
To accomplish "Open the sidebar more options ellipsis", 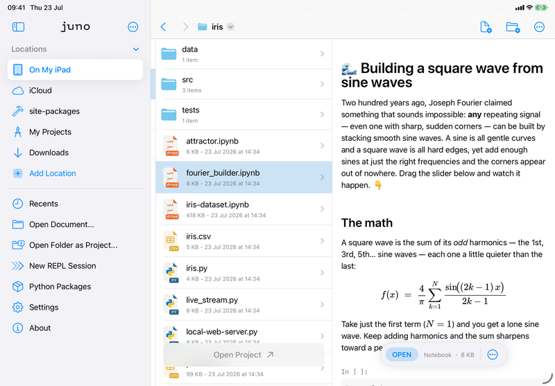I will (x=133, y=27).
